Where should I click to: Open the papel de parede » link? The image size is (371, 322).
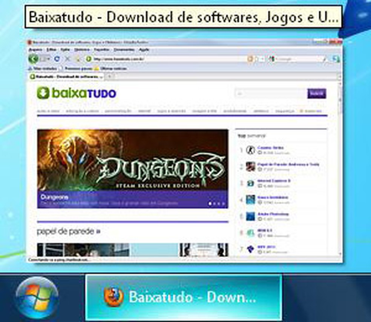pos(69,231)
